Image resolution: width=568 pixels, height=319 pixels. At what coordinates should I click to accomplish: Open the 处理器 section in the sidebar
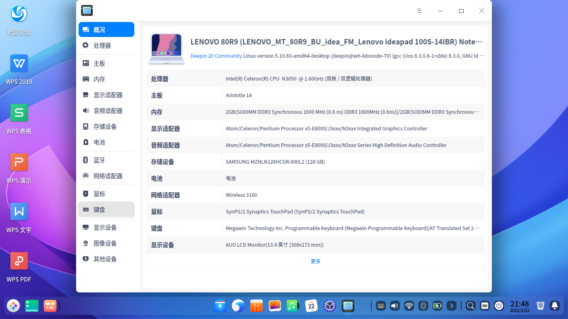106,46
